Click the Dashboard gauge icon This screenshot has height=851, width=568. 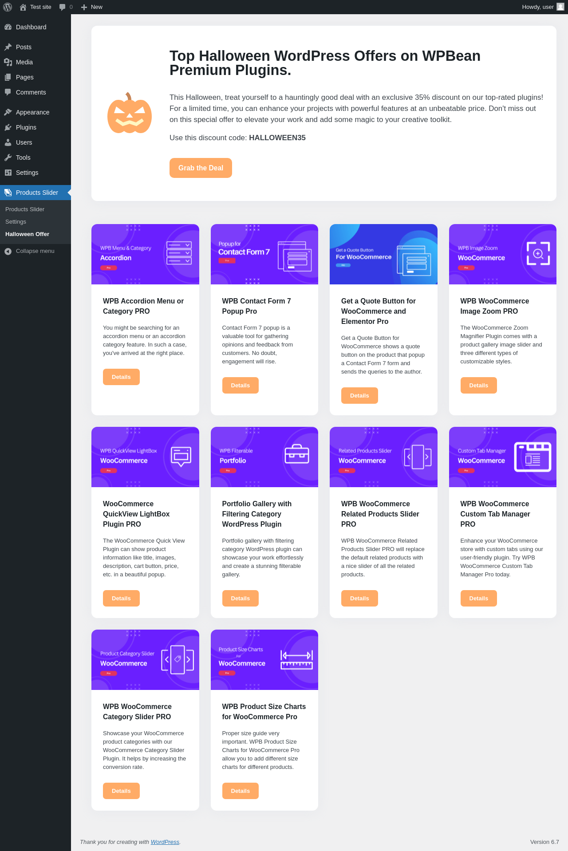pos(8,27)
